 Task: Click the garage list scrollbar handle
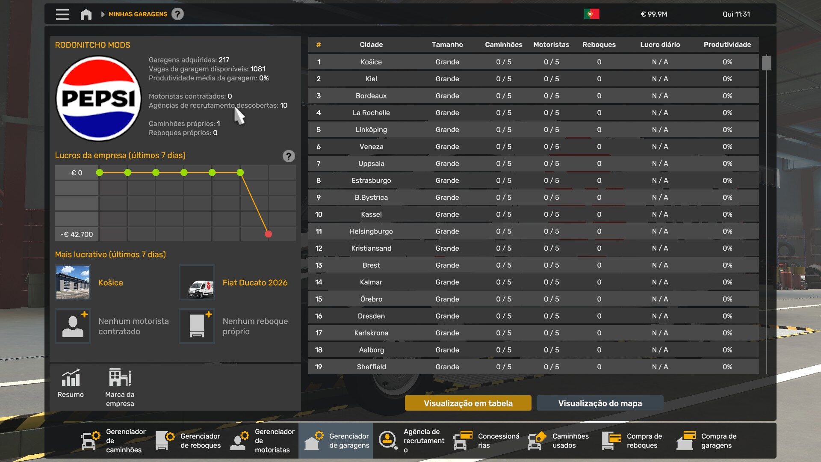(x=766, y=63)
